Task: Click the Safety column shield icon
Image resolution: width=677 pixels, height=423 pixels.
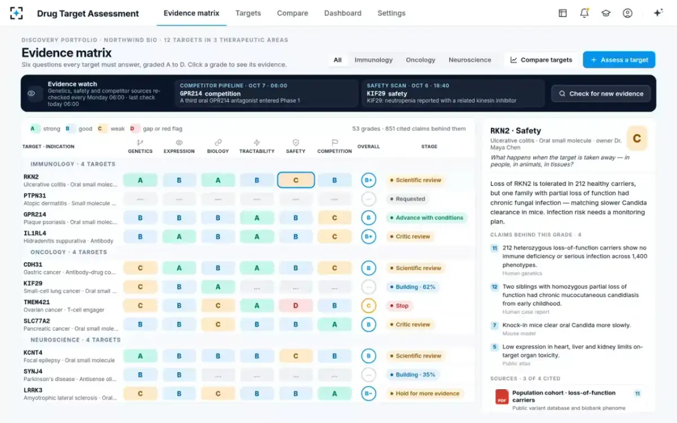Action: tap(296, 143)
